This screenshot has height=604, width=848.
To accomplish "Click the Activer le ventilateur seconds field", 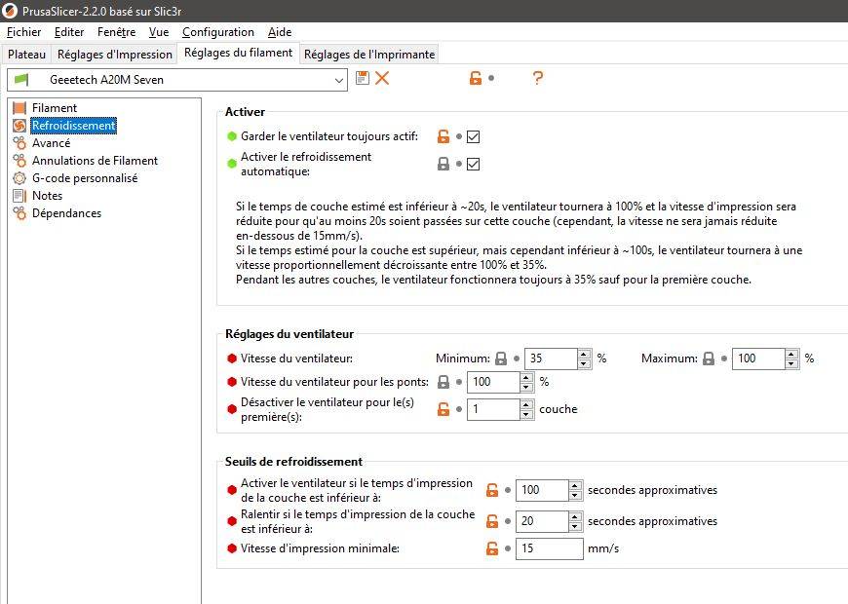I will click(541, 490).
